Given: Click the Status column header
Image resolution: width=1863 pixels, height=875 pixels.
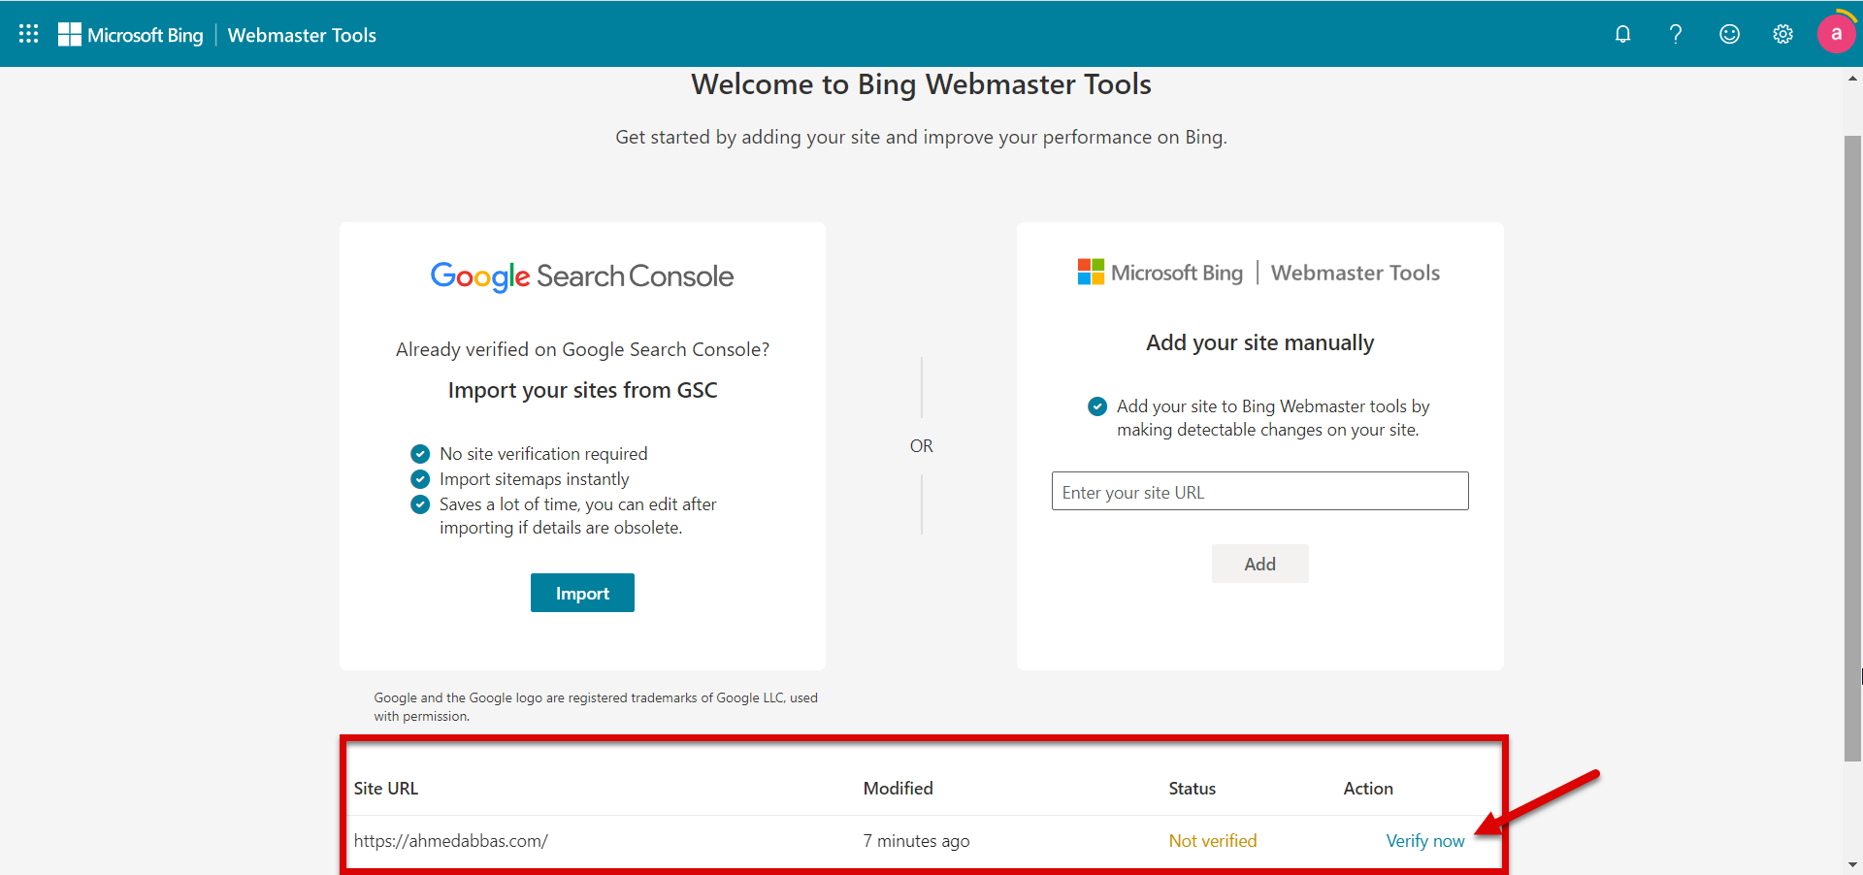Looking at the screenshot, I should click(1192, 789).
